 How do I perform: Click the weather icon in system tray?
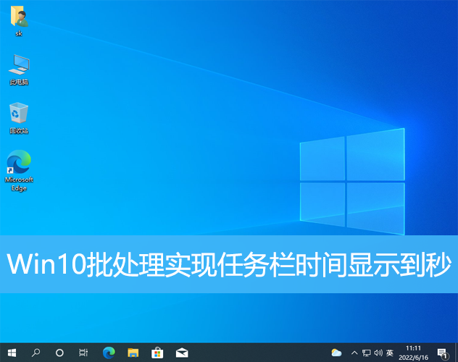[336, 353]
